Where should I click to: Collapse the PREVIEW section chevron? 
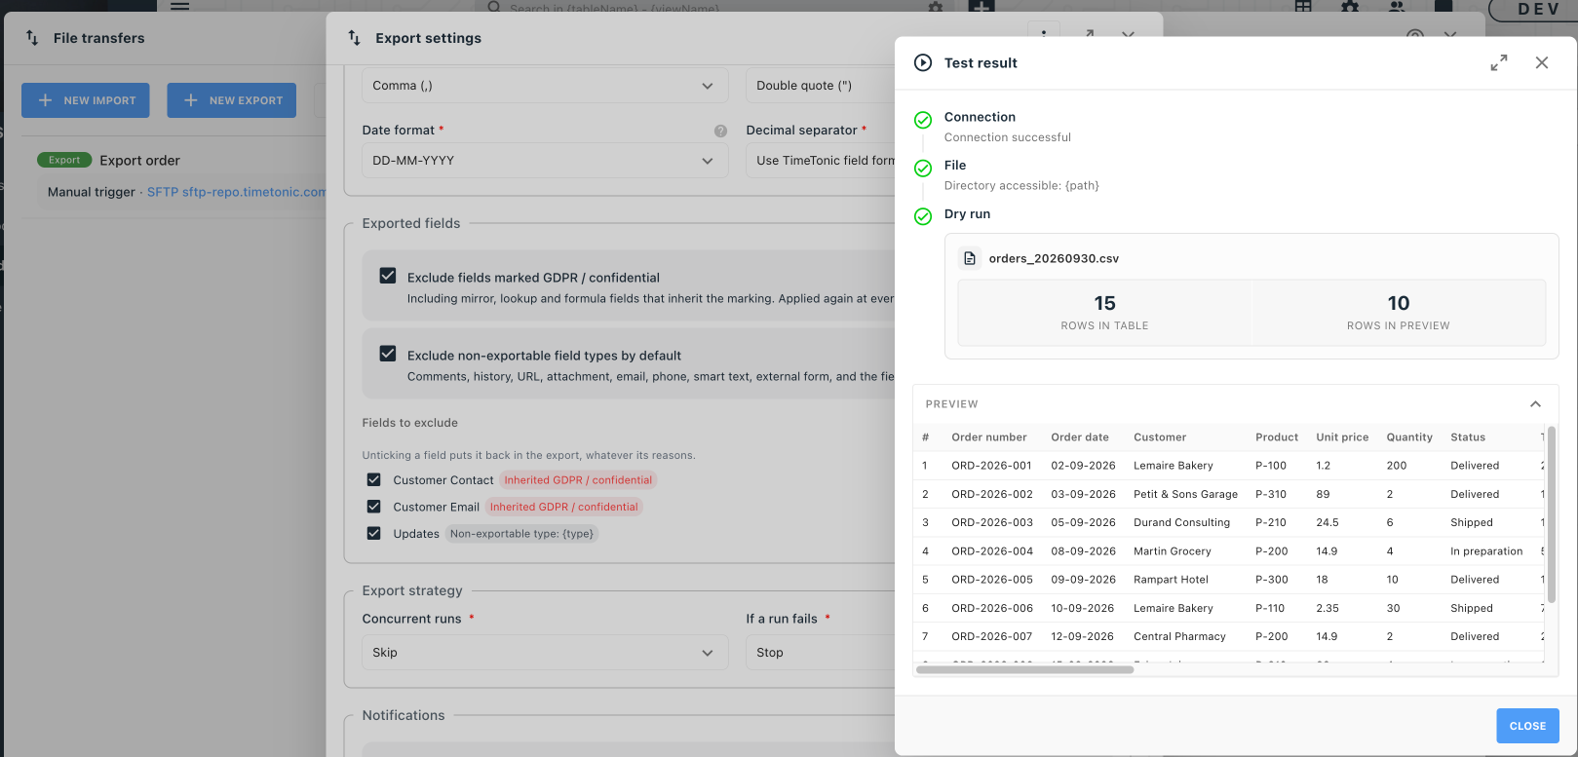1535,403
